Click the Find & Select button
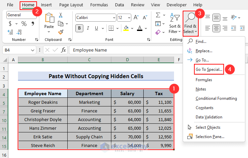 pyautogui.click(x=190, y=23)
